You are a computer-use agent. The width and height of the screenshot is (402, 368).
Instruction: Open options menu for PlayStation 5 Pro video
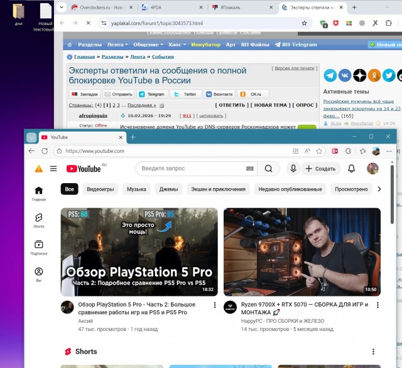point(215,305)
